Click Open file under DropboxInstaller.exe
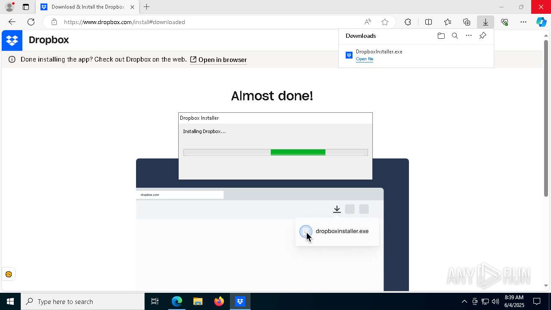551x310 pixels. click(365, 59)
